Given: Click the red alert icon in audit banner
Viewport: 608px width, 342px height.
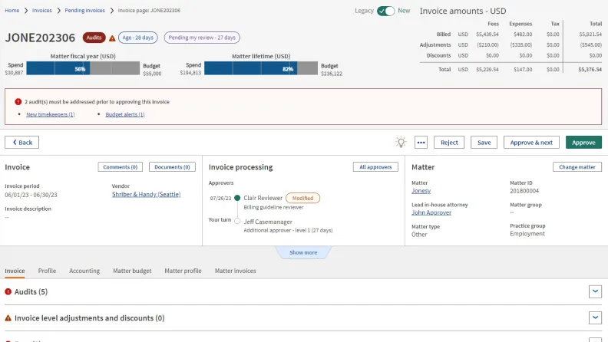Looking at the screenshot, I should coord(18,101).
